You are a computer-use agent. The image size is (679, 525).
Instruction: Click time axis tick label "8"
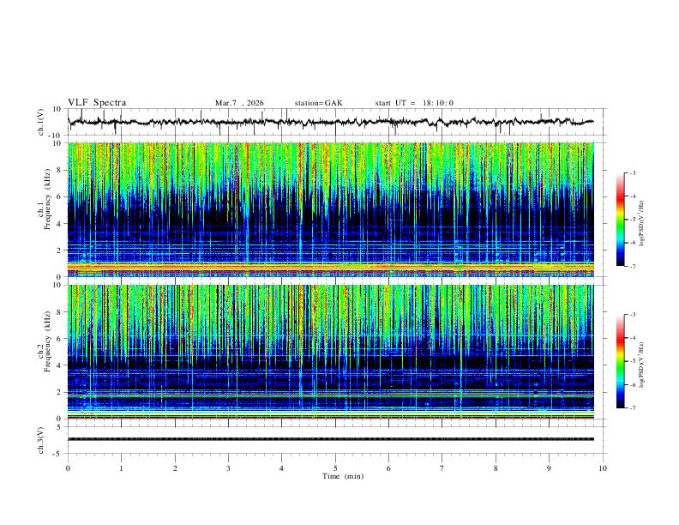click(x=496, y=468)
